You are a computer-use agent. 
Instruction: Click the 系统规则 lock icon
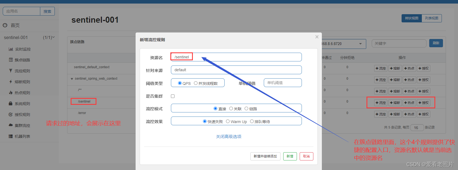[11, 103]
